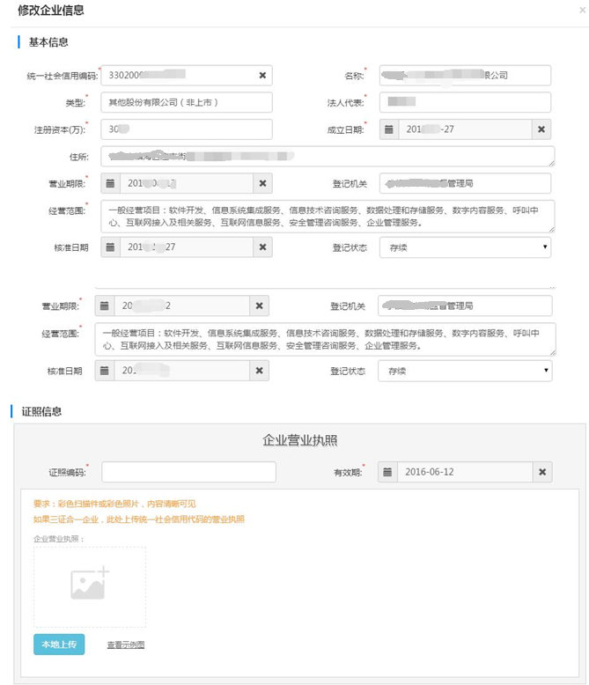Click the lower 登记机关 input field

(465, 306)
